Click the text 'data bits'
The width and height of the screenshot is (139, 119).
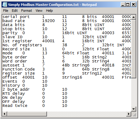[x=14, y=25]
